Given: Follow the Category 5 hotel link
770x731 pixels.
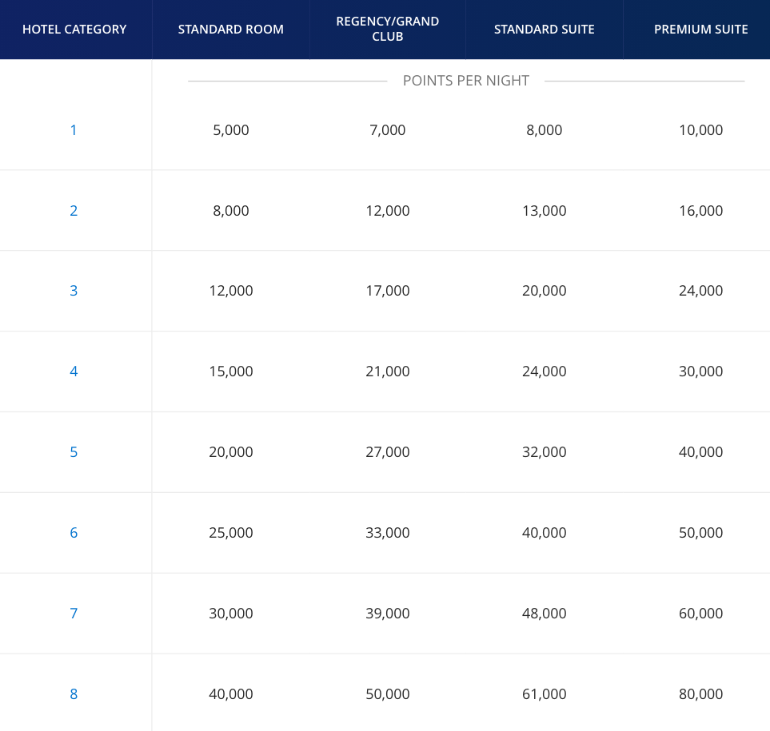Looking at the screenshot, I should point(74,452).
